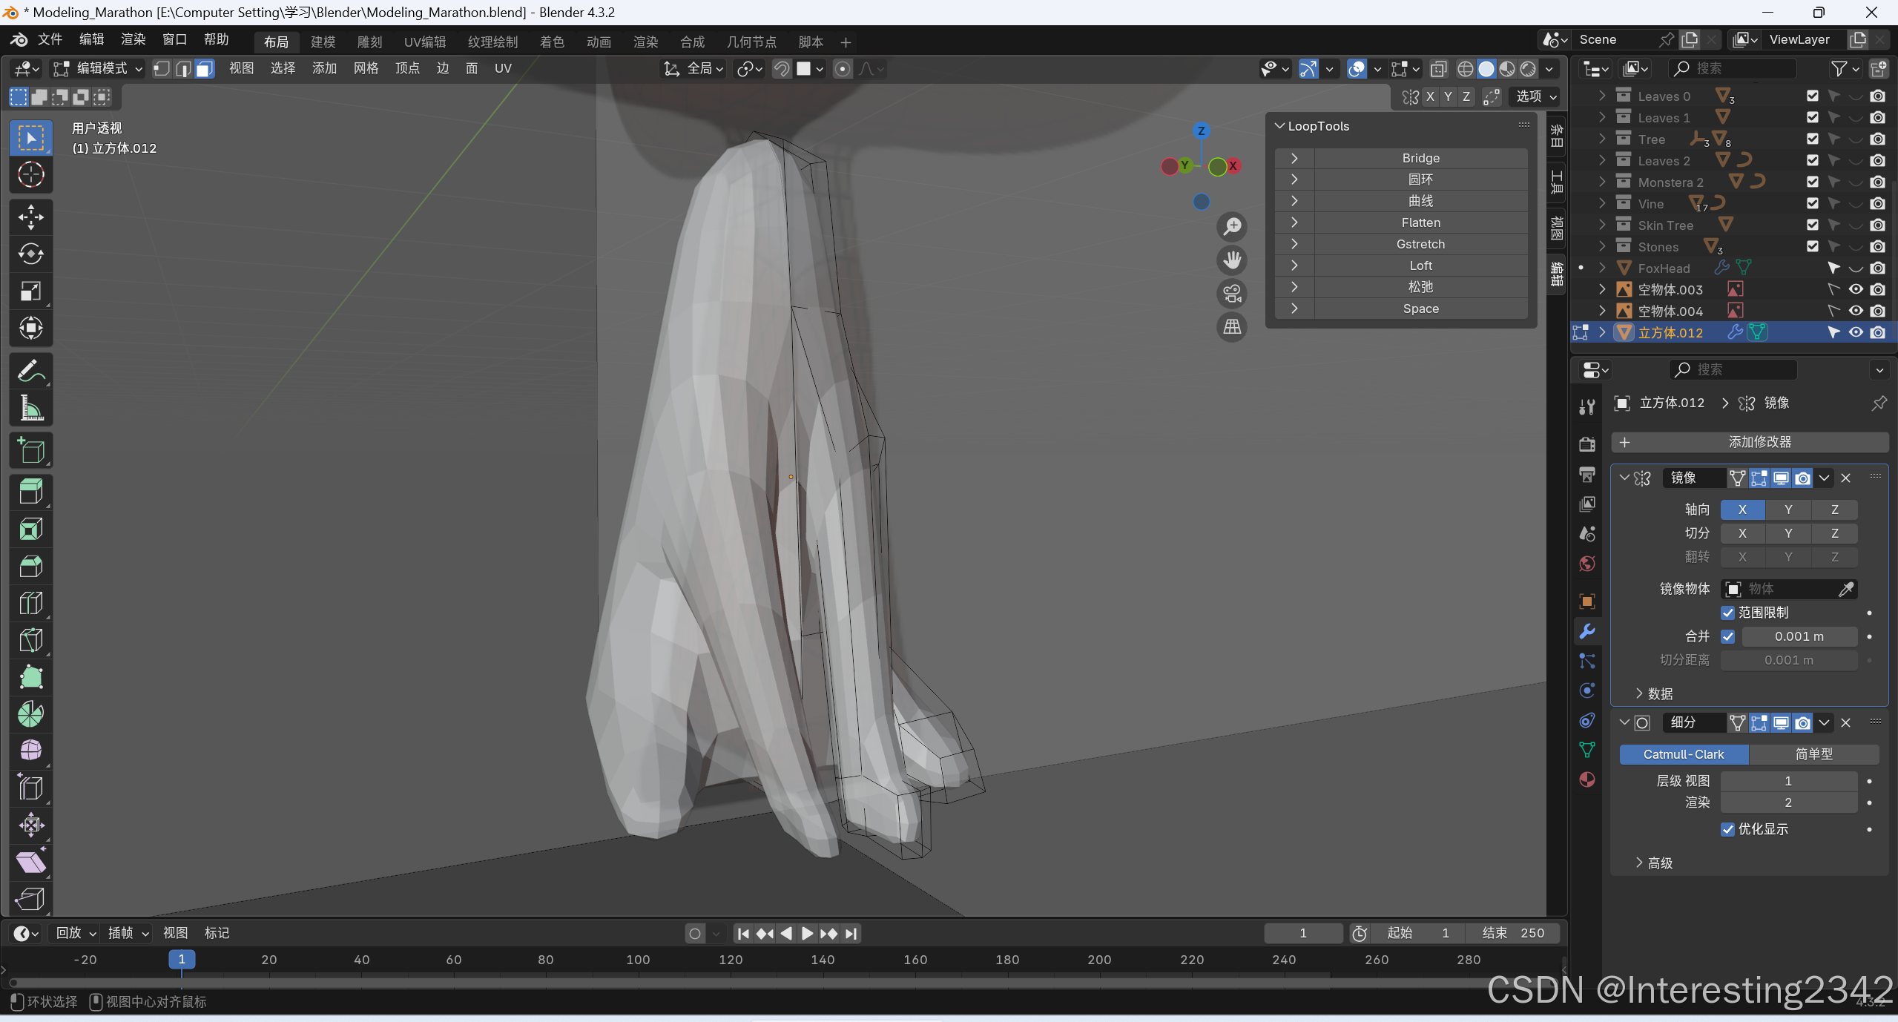Choose the Extrude Region tool

click(x=30, y=492)
